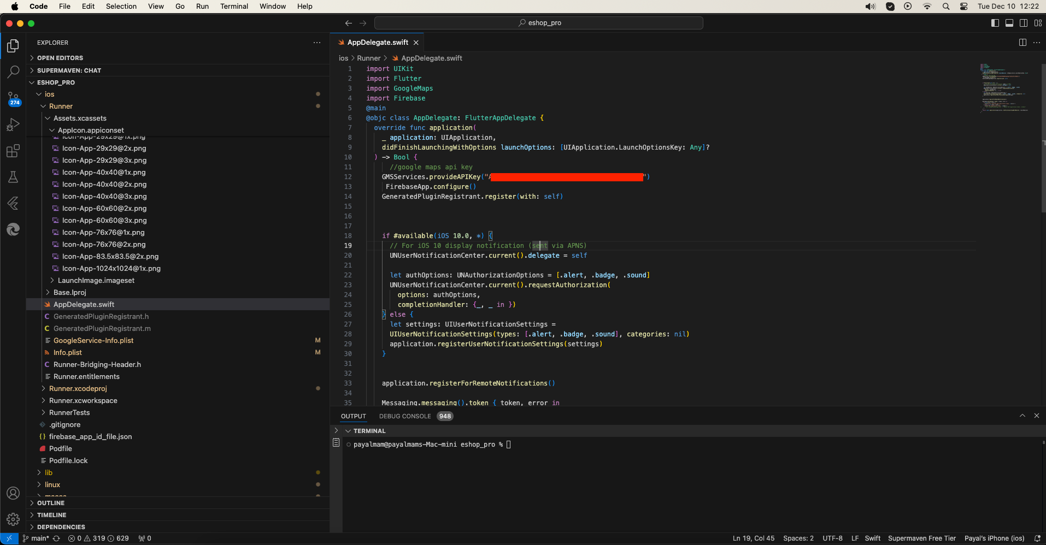
Task: Expand the Outline section
Action: (x=178, y=503)
